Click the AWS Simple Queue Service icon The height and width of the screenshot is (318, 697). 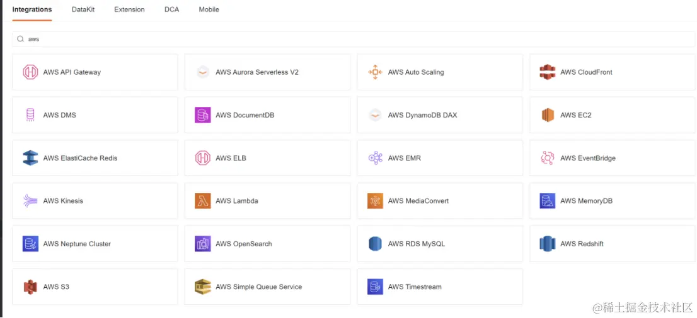point(203,287)
